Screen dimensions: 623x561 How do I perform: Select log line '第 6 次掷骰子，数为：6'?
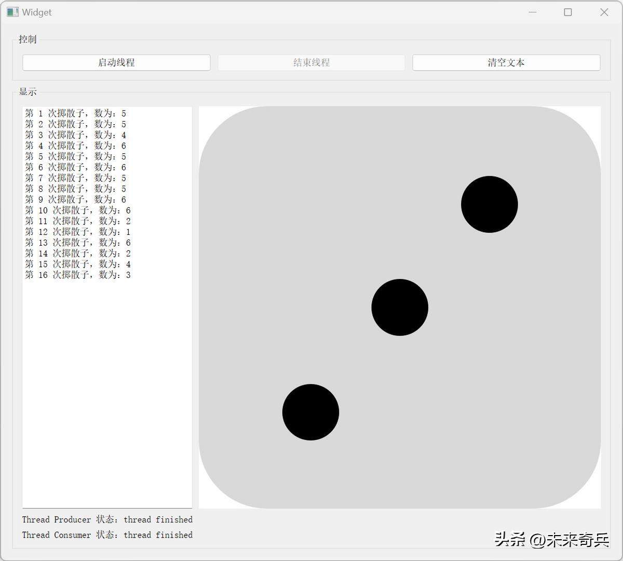(76, 167)
